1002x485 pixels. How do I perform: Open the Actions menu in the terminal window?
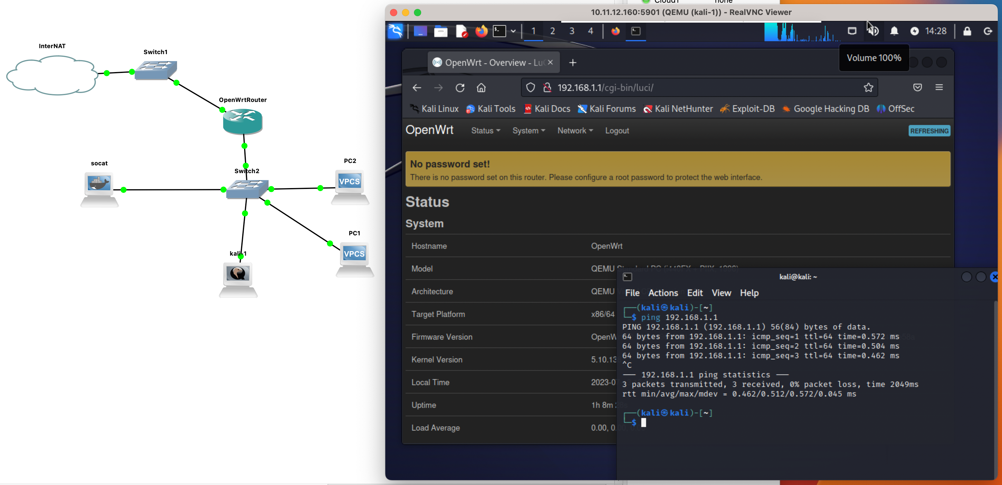[x=663, y=293]
